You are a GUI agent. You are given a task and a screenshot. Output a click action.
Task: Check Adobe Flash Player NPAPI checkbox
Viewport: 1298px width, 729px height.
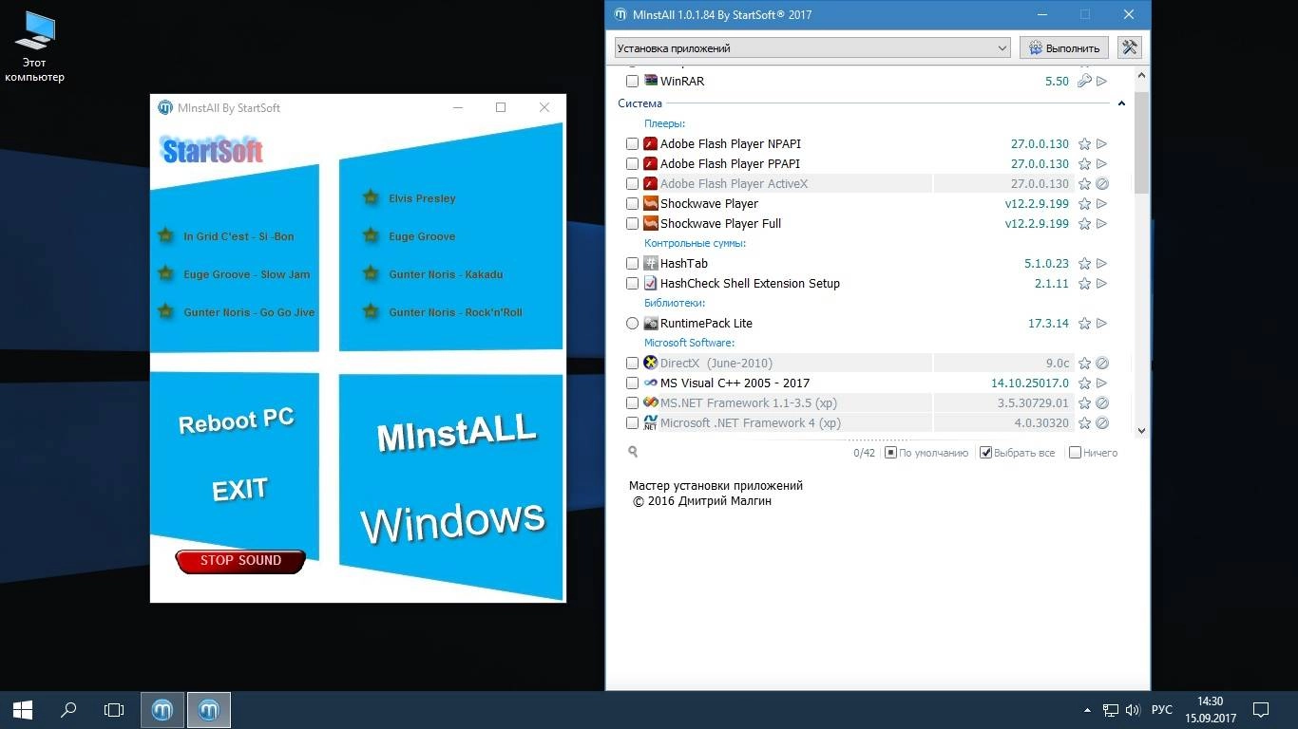coord(633,144)
